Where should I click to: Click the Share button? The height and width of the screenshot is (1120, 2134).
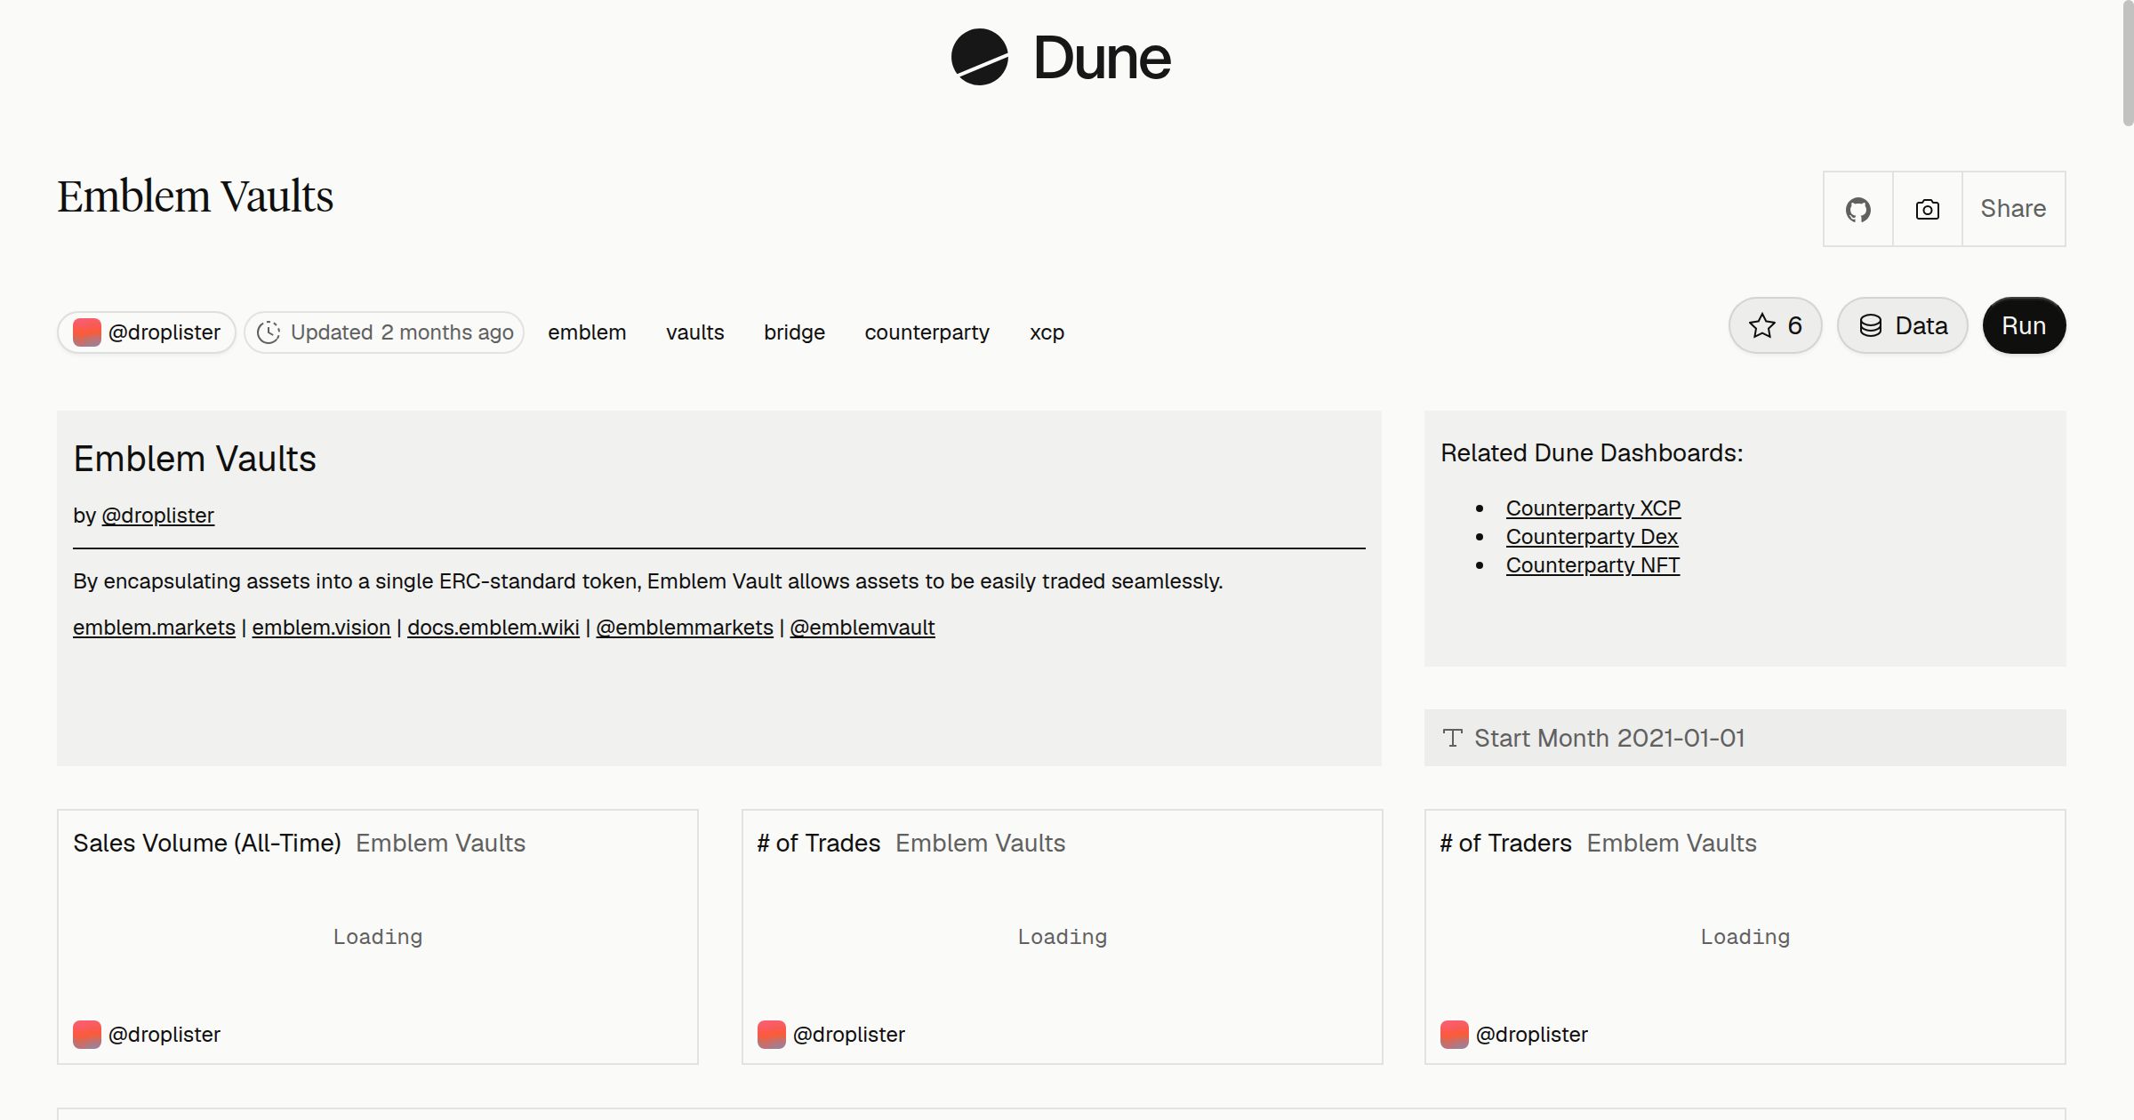[2013, 209]
